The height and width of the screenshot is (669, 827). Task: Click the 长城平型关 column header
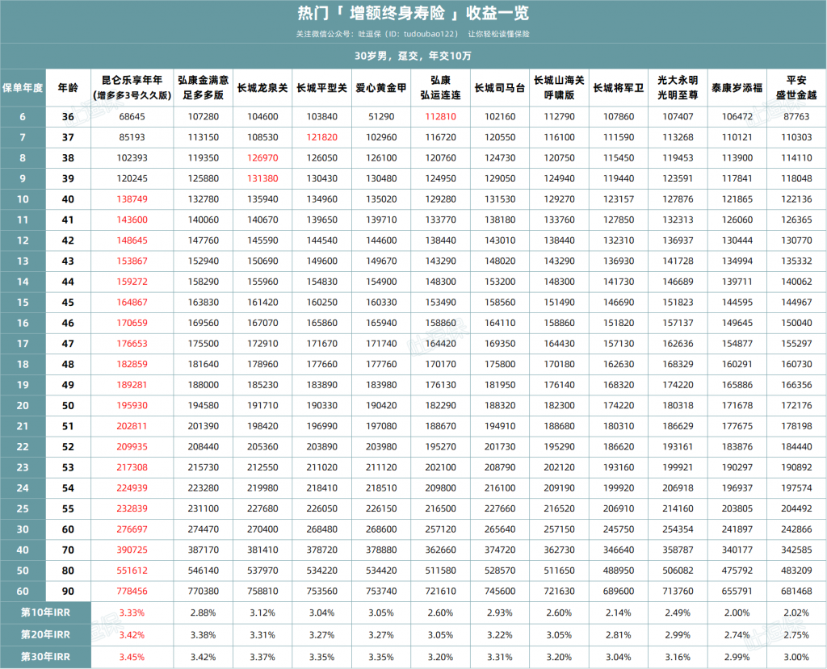[x=321, y=88]
